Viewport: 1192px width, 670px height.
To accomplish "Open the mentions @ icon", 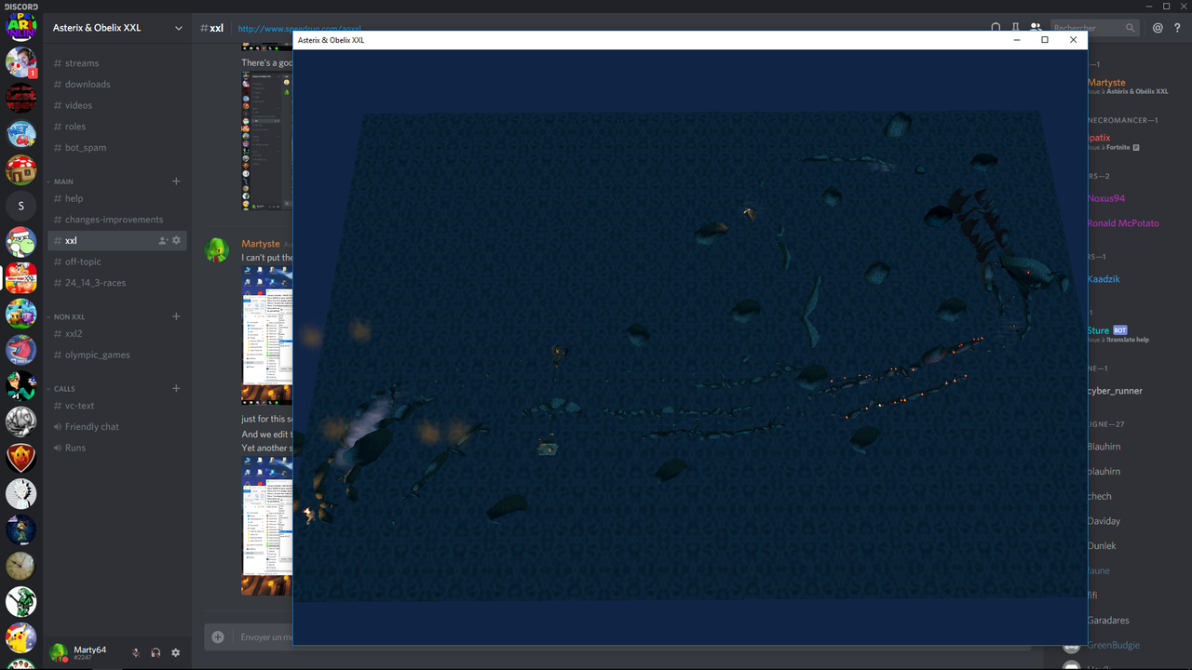I will pyautogui.click(x=1158, y=28).
